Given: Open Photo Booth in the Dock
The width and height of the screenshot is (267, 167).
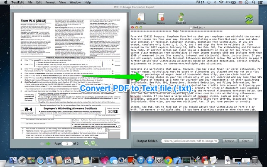Looking at the screenshot, I should coord(132,160).
